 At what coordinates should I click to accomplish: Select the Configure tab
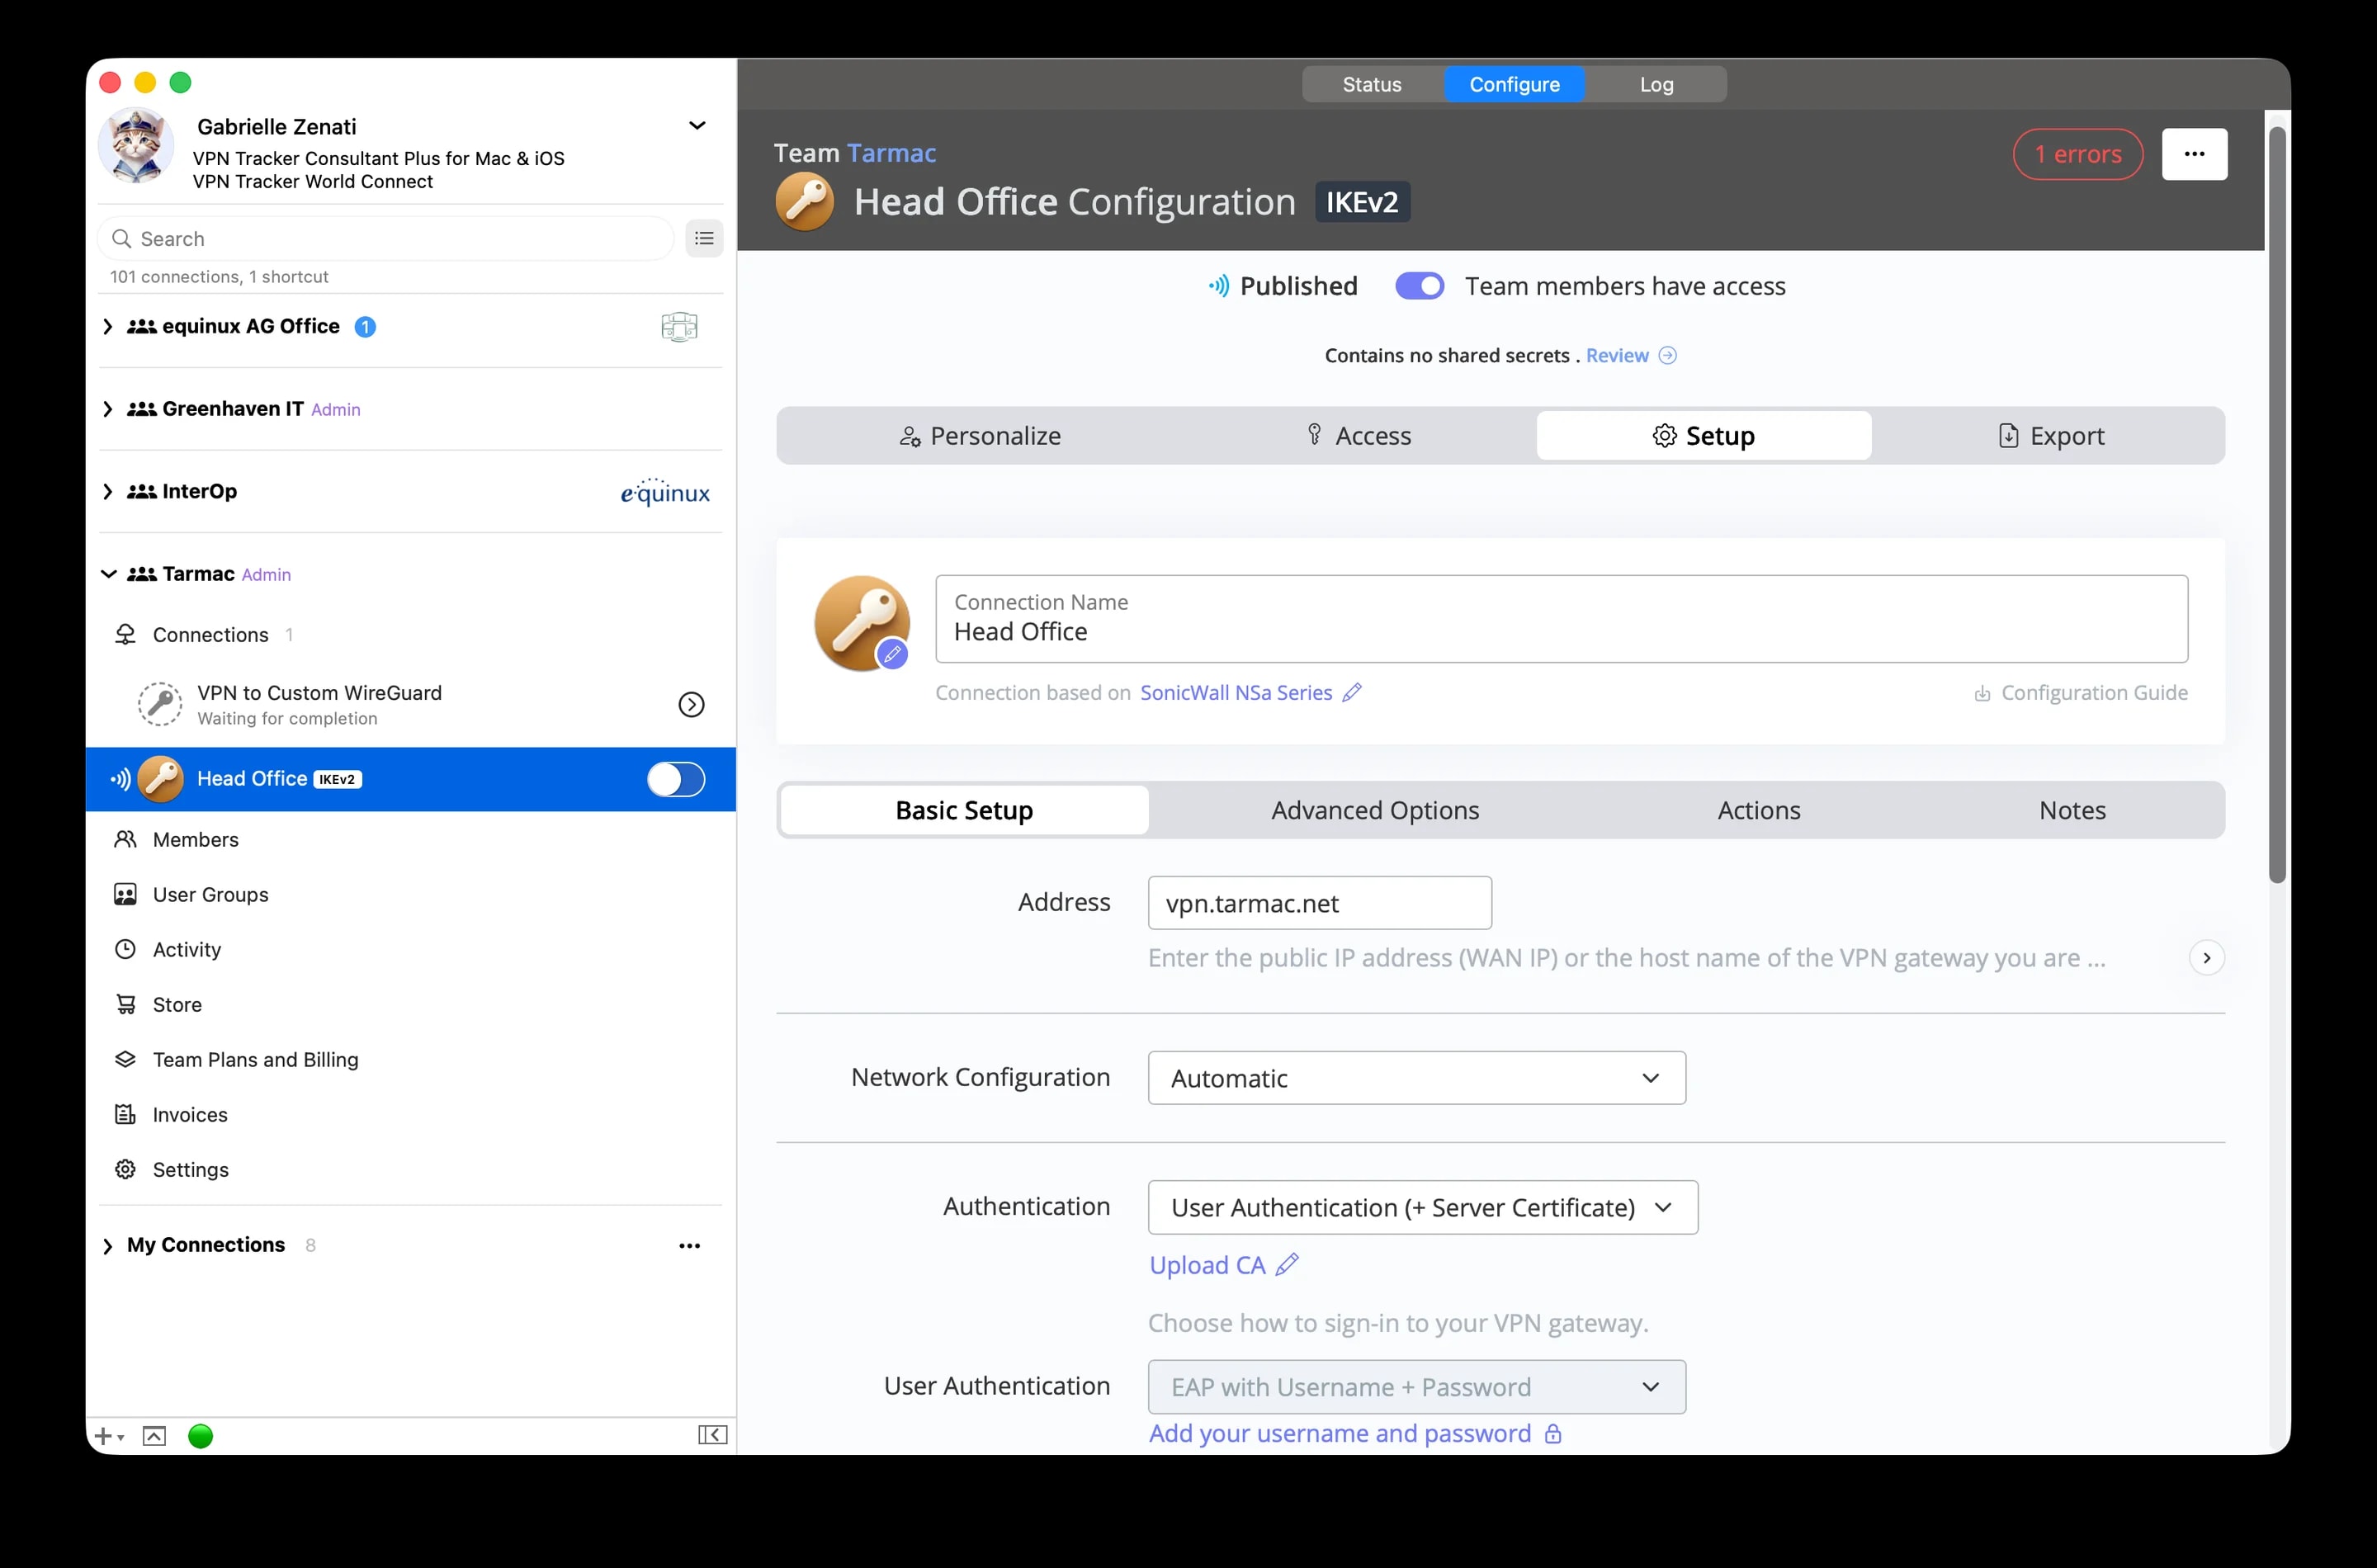click(x=1514, y=85)
